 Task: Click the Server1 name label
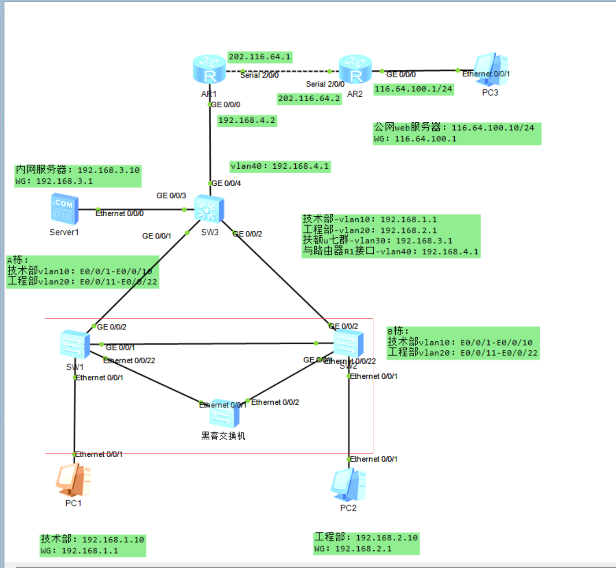tap(64, 233)
